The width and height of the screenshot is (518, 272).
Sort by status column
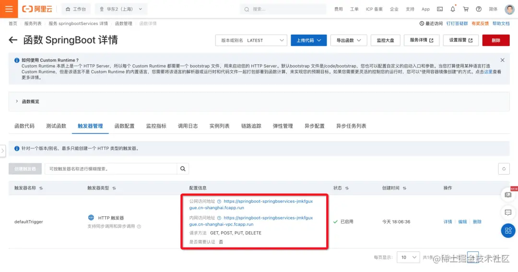point(347,188)
